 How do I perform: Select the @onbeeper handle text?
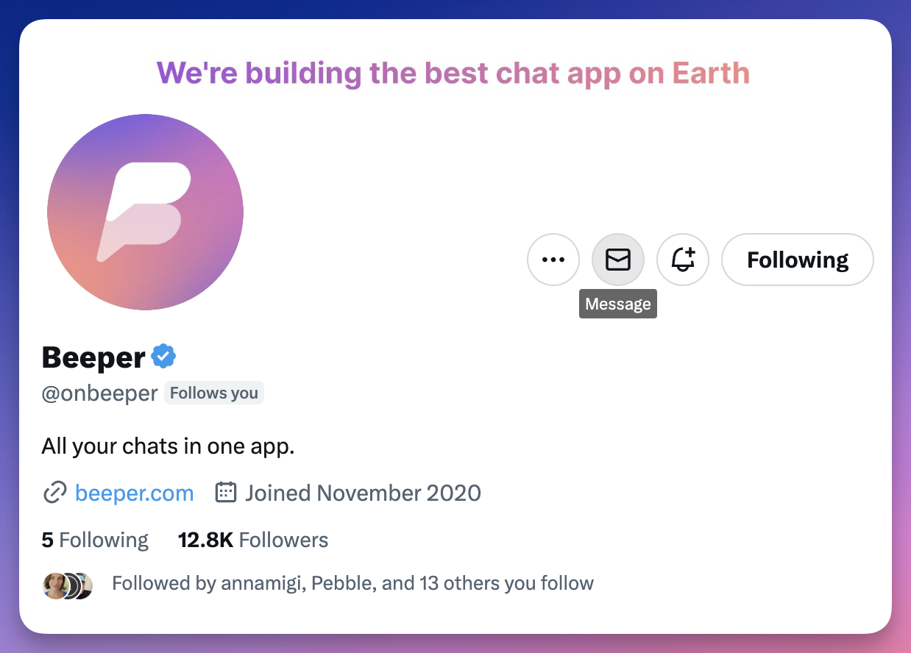(x=99, y=393)
